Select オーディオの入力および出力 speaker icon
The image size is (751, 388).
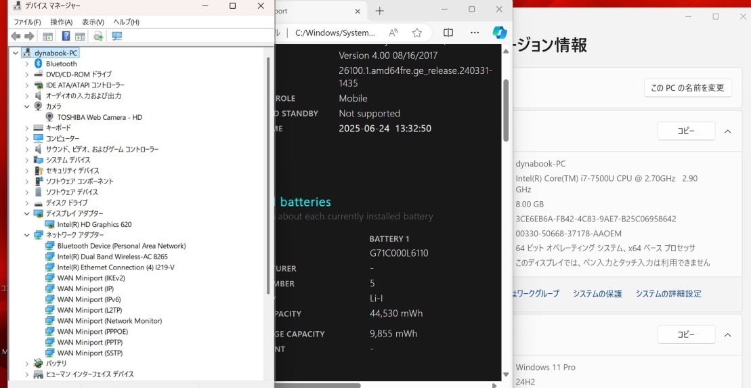39,95
